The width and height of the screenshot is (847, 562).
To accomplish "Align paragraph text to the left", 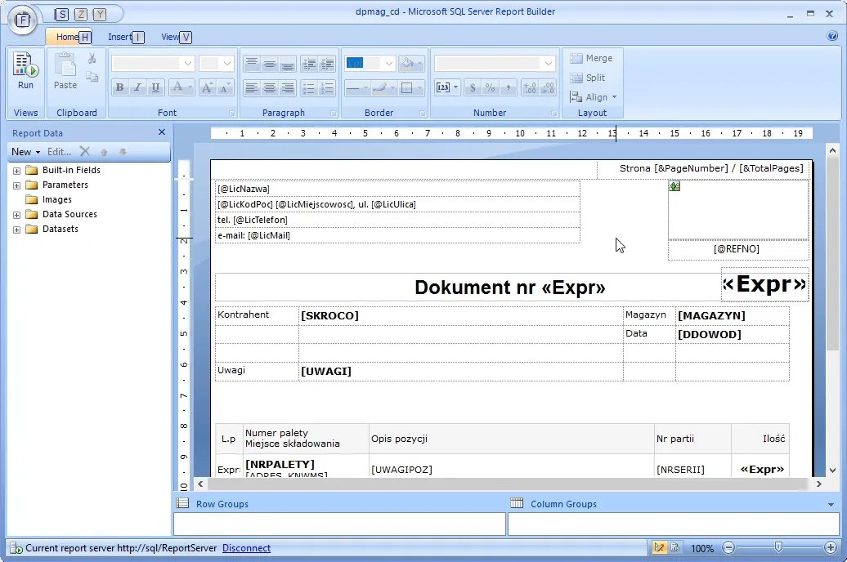I will coord(252,87).
